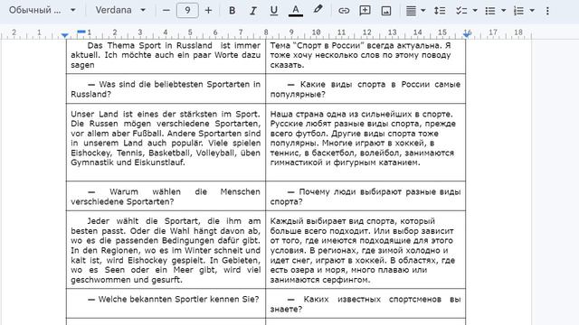The image size is (579, 325).
Task: Click the font size field showing 9
Action: (x=187, y=10)
